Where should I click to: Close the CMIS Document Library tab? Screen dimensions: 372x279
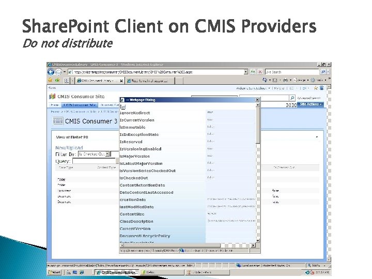point(121,81)
